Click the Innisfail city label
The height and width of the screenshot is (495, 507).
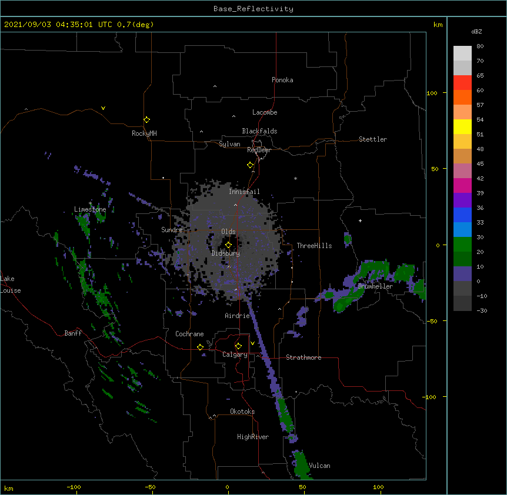pyautogui.click(x=244, y=192)
